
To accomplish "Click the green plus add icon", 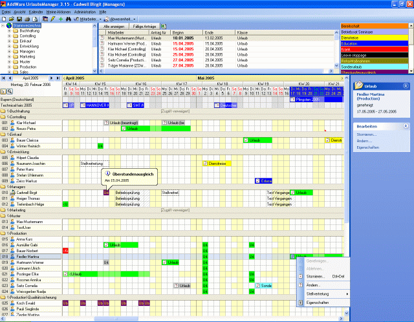I will tap(61, 19).
